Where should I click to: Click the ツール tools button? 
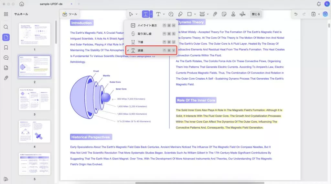(70, 14)
